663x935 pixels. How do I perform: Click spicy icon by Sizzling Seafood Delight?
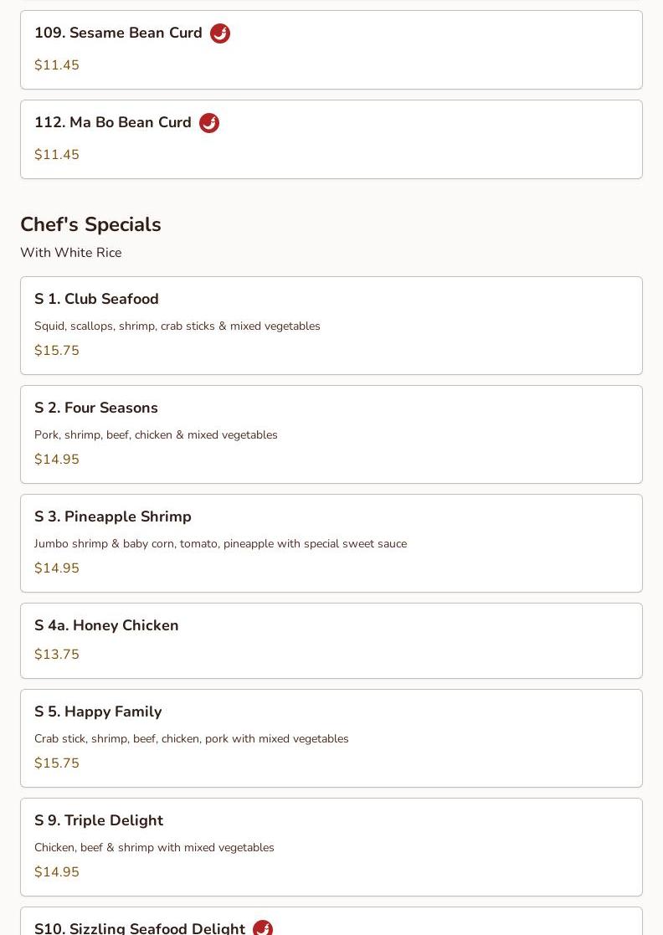point(263,927)
